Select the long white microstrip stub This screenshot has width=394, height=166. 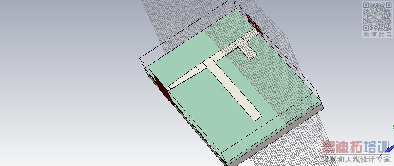click(x=232, y=90)
